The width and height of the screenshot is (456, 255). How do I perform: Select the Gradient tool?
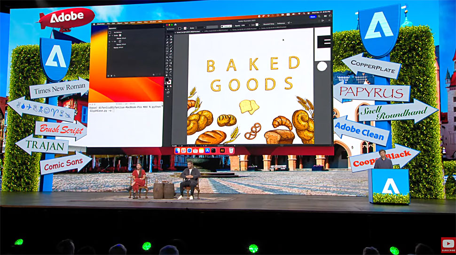pos(171,63)
